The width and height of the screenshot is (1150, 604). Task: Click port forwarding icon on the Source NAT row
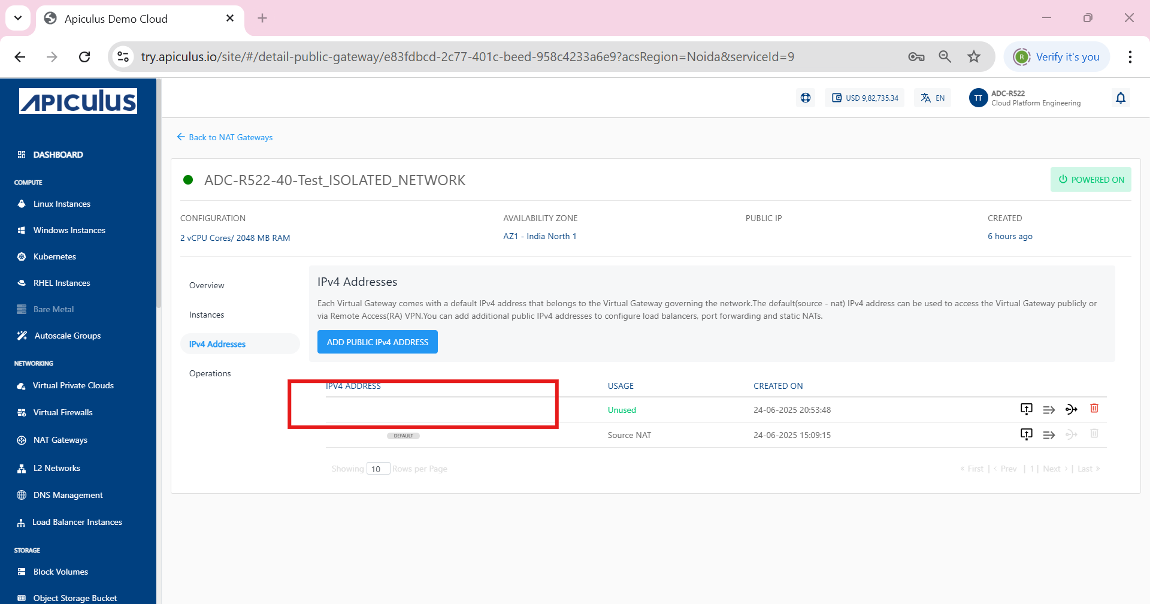pos(1049,434)
